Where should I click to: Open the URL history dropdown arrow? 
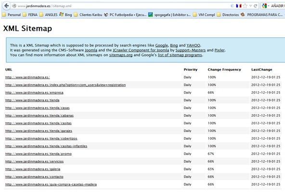tap(251, 6)
